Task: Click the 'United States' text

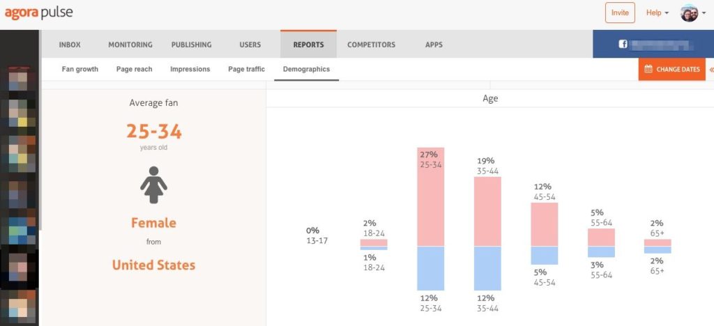Action: (153, 265)
